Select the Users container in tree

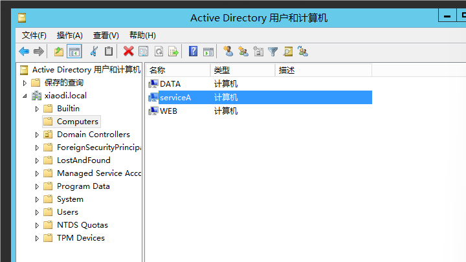point(67,212)
